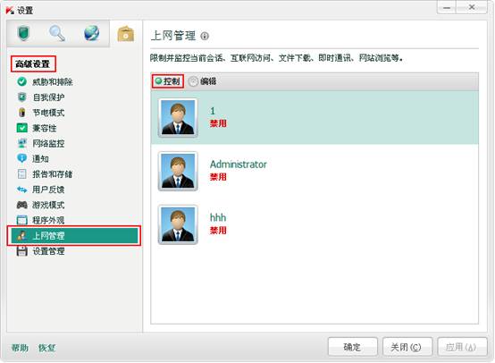Click the 设置管理 floppy disk icon
Screen dimensions: 495x363
coord(21,251)
